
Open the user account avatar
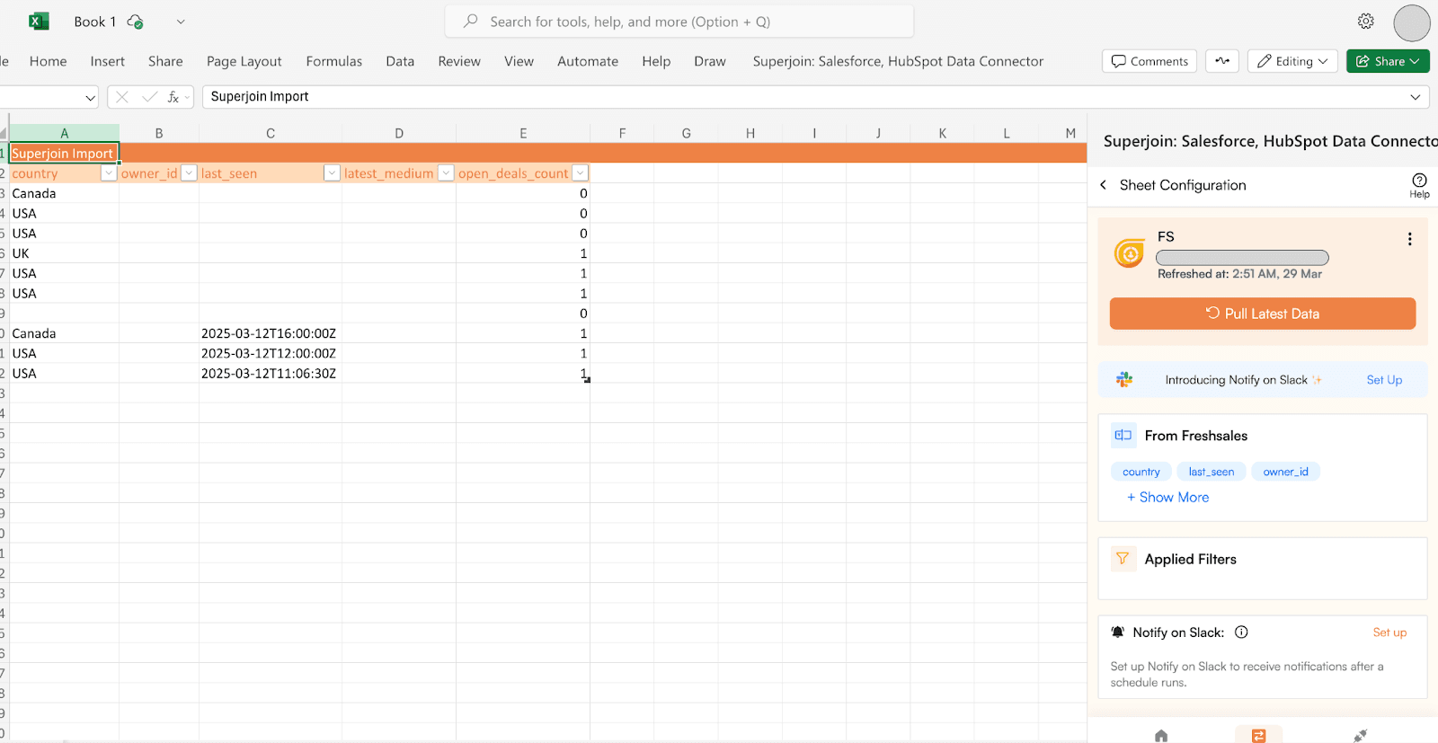[x=1411, y=22]
